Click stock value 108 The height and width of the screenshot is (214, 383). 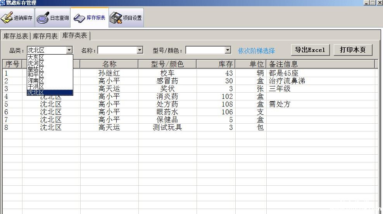(227, 104)
